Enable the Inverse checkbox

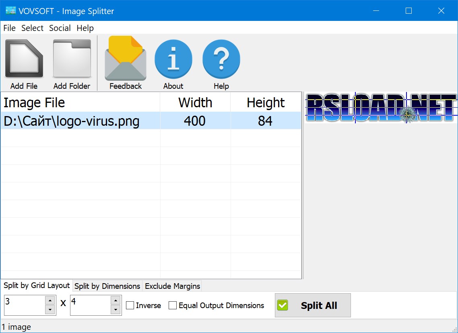click(x=130, y=305)
